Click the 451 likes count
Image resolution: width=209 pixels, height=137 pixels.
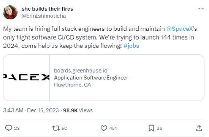click(x=113, y=128)
